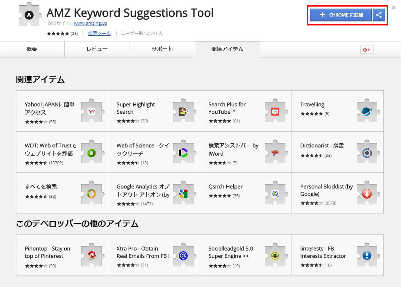This screenshot has height=287, width=401.
Task: Click the Google Analytics オプトアウト title
Action: click(x=143, y=191)
